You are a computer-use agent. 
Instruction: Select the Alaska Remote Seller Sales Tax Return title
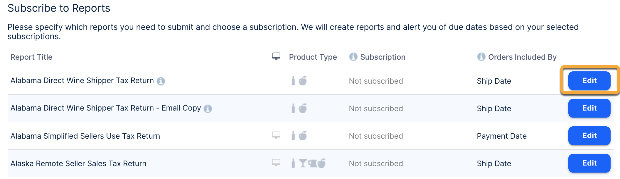[x=78, y=163]
